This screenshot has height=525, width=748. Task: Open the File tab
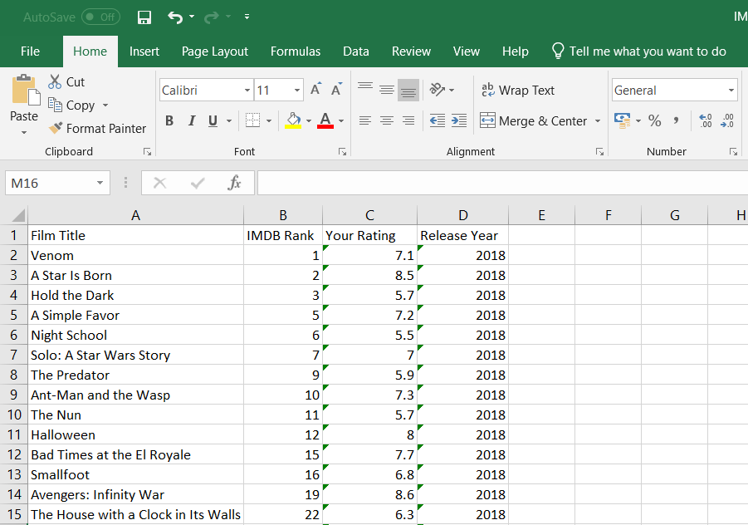[30, 51]
